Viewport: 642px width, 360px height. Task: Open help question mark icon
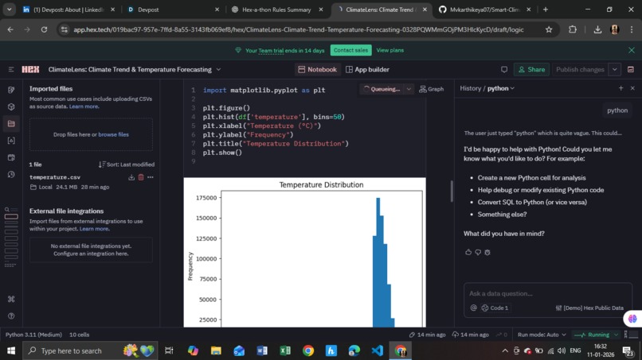click(11, 315)
